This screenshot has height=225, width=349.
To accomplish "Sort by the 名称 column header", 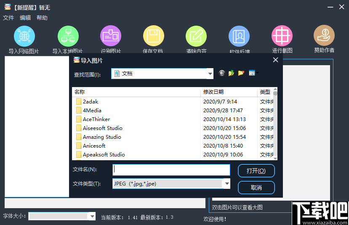I will click(136, 92).
